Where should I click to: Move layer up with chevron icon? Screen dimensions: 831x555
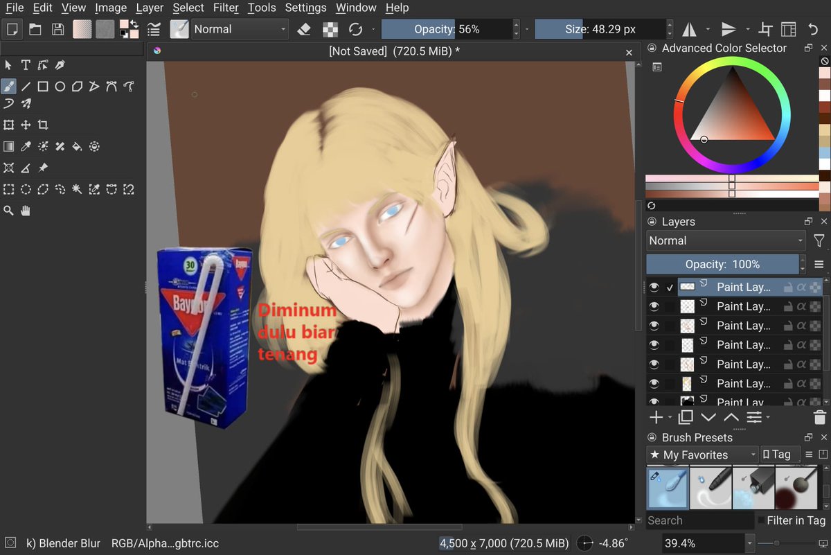point(731,417)
